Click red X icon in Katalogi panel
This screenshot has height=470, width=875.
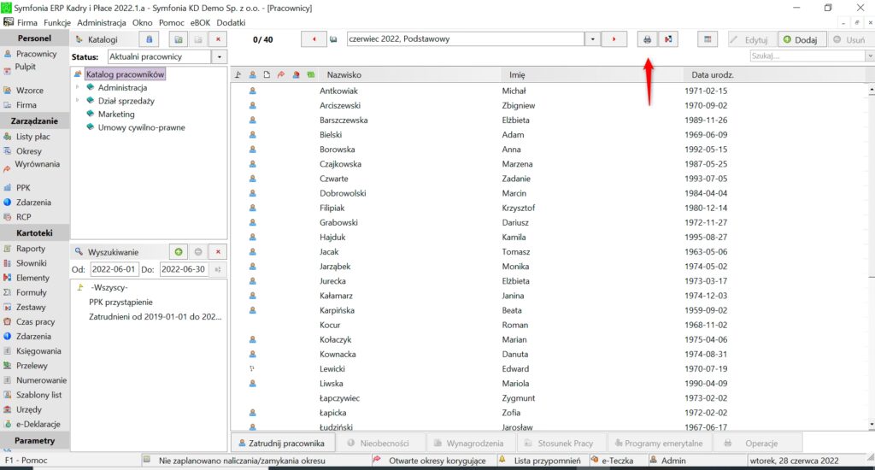click(218, 39)
